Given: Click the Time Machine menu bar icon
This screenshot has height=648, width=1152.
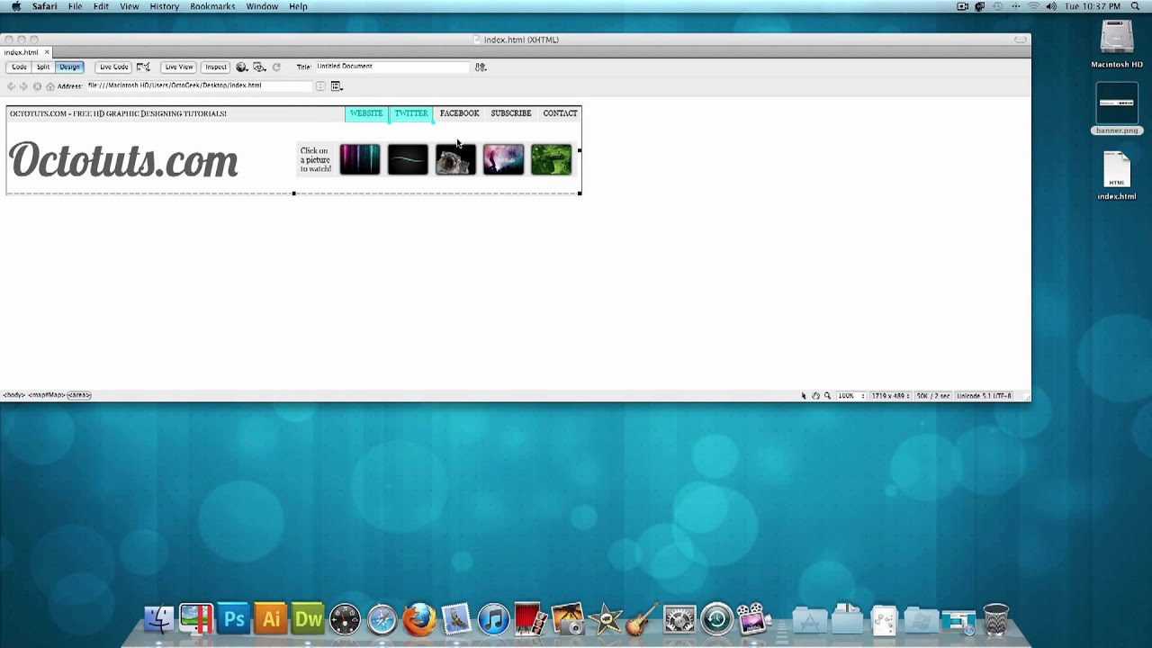Looking at the screenshot, I should point(997,6).
